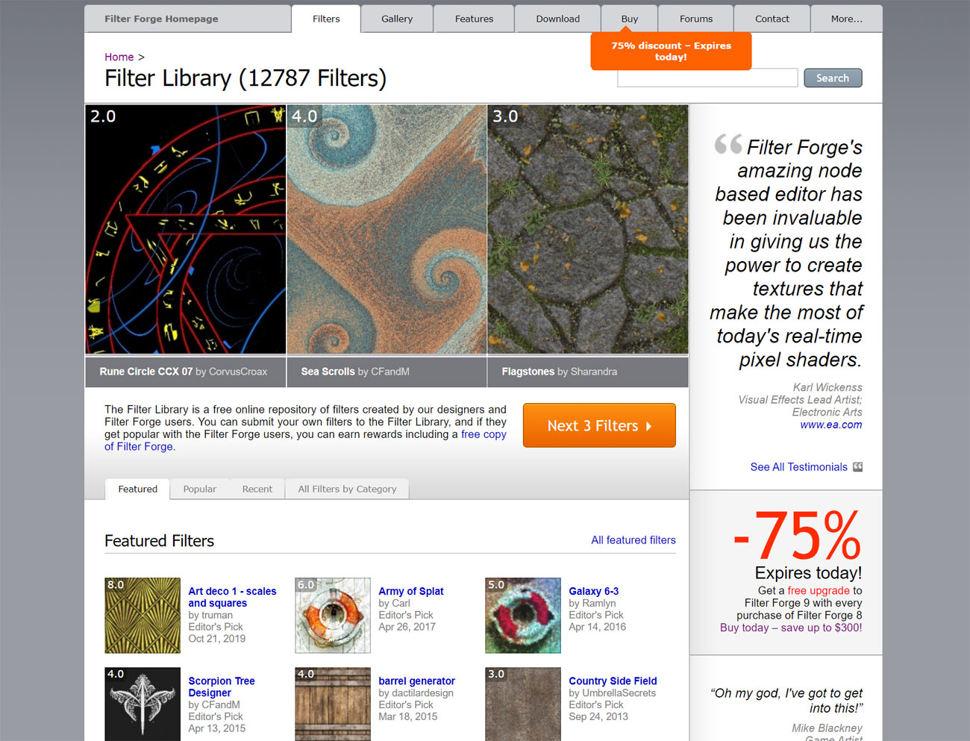Click the Army of Splat title link
The height and width of the screenshot is (741, 970).
pyautogui.click(x=411, y=591)
